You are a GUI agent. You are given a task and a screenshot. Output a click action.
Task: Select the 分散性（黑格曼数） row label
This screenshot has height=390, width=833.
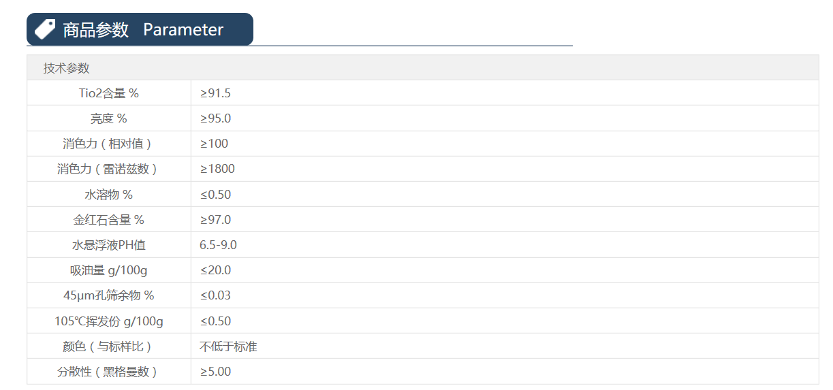tap(109, 372)
